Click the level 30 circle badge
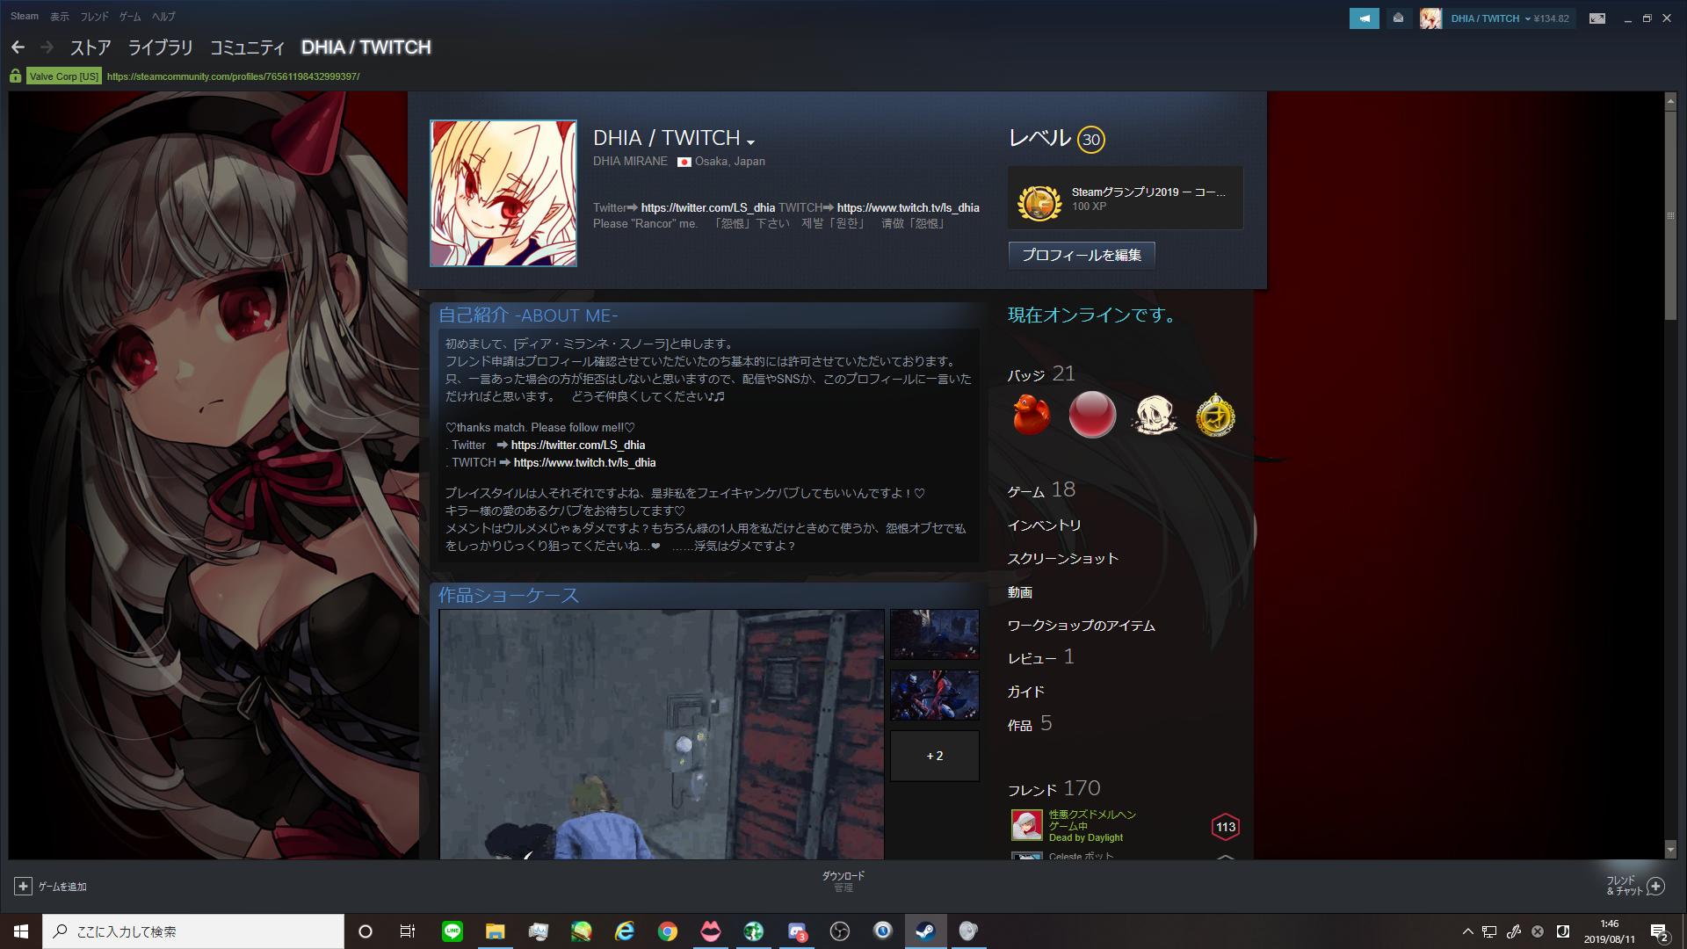Image resolution: width=1687 pixels, height=949 pixels. 1090,140
